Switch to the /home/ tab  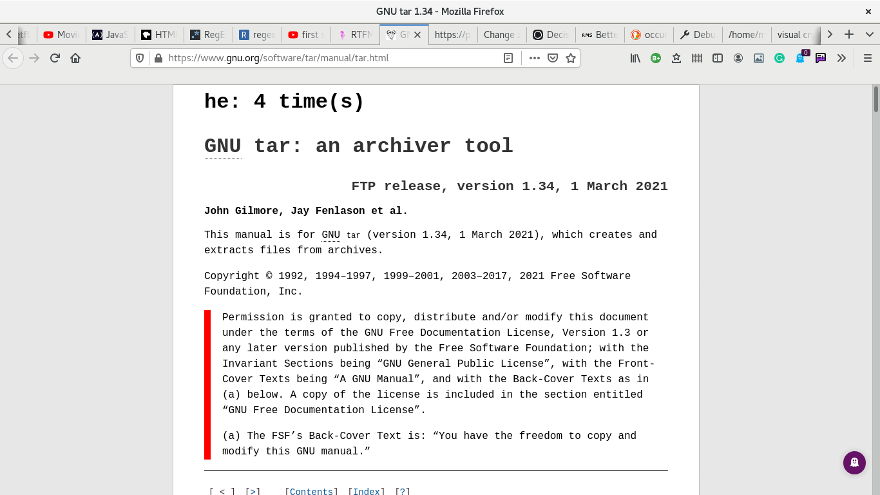pos(747,35)
